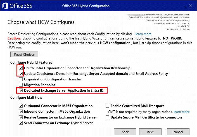
Task: Click the Office 365 logo icon
Action: (5, 6)
